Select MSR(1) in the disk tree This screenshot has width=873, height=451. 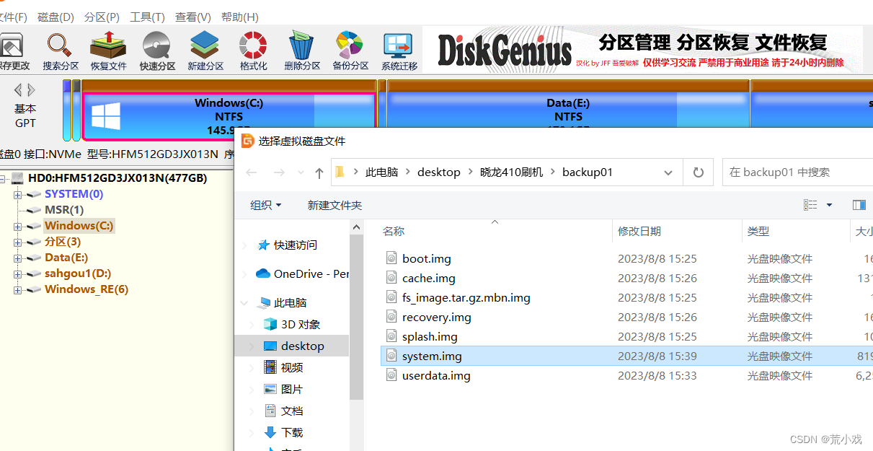coord(64,210)
